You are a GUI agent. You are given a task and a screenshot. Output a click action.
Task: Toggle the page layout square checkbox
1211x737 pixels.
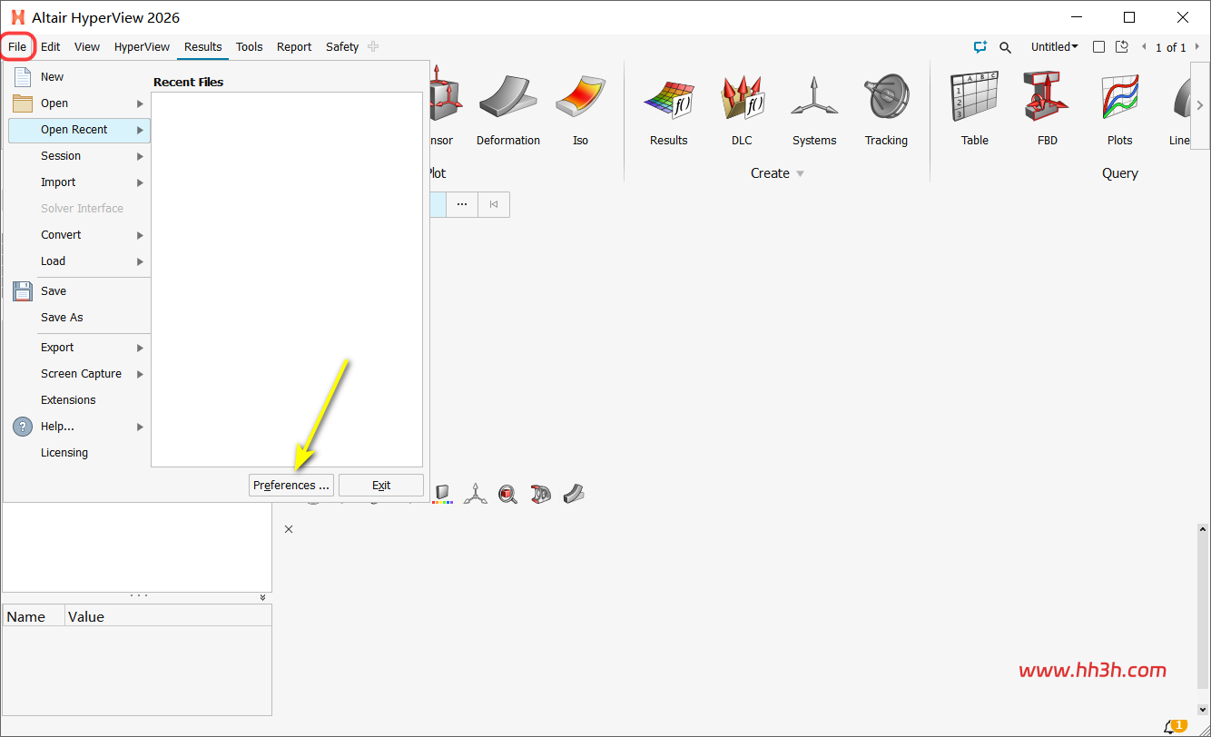pyautogui.click(x=1098, y=47)
